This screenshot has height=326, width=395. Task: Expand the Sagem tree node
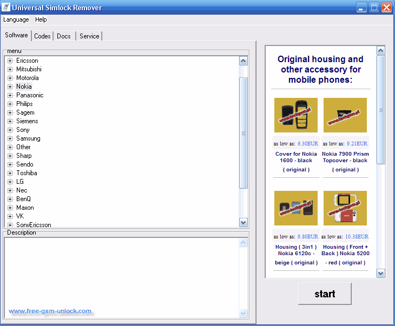(10, 112)
